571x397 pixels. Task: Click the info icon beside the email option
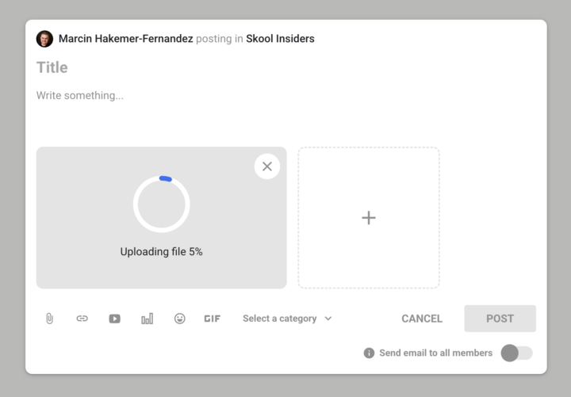click(369, 353)
